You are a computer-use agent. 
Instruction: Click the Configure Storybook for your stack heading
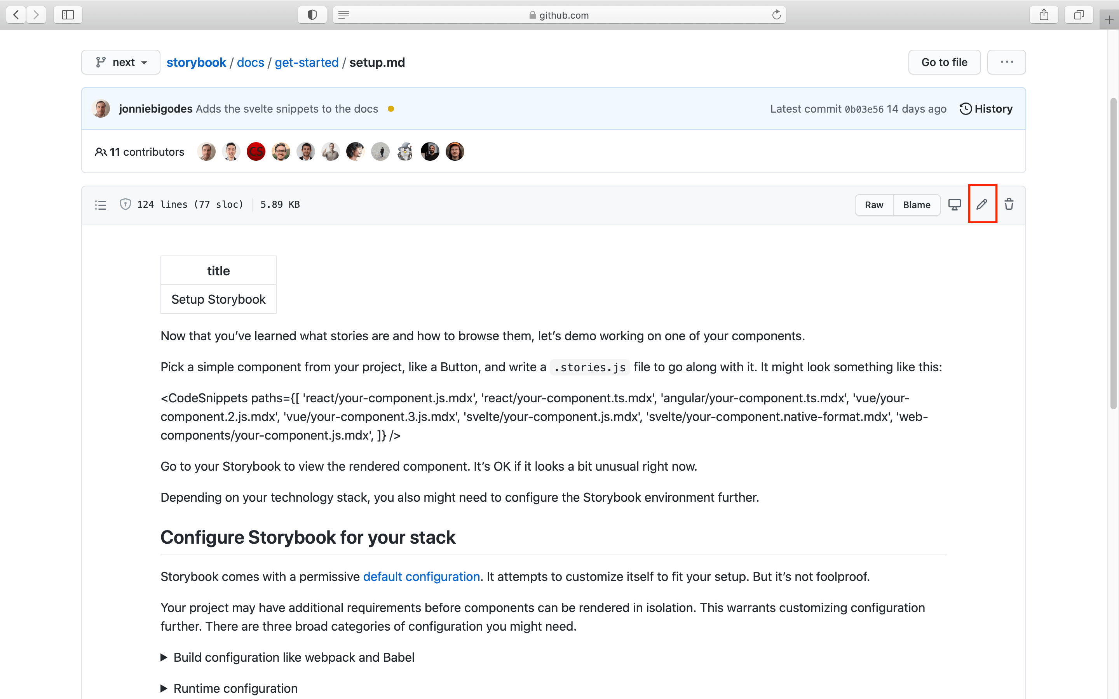coord(307,537)
